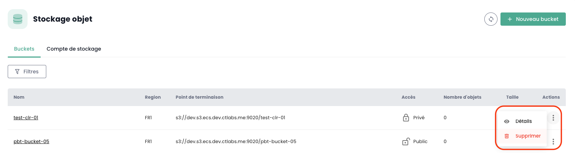Screen dimensions: 575x153
Task: Click the Accès column header
Action: click(408, 97)
